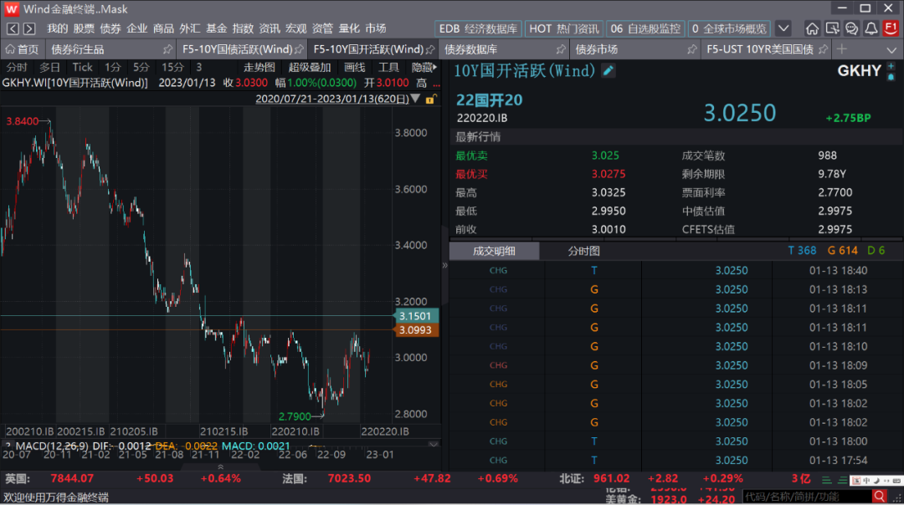Open EDB 经济数据库 shortcut
904x505 pixels.
(x=478, y=28)
